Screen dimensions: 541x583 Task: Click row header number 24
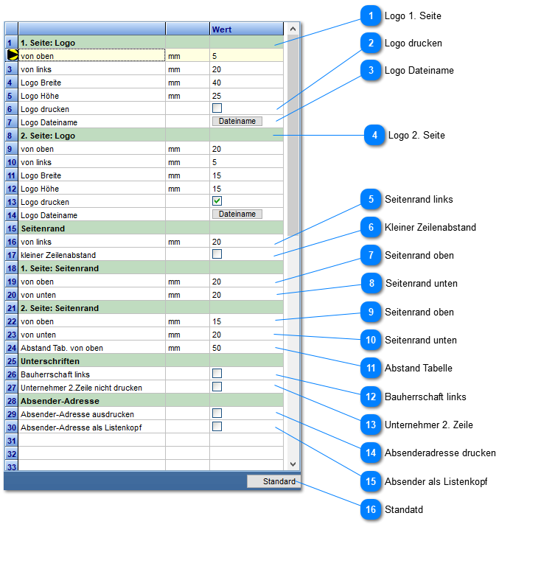[12, 348]
